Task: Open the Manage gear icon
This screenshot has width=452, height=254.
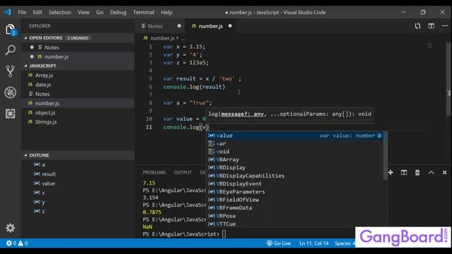Action: (11, 228)
